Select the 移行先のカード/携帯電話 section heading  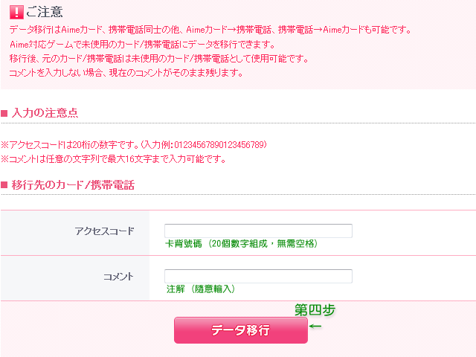(73, 185)
